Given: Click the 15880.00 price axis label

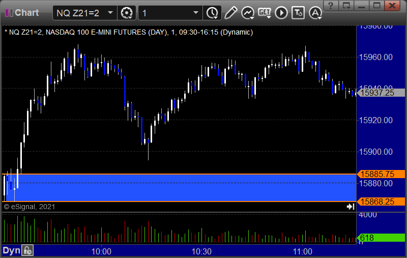Looking at the screenshot, I should click(375, 183).
